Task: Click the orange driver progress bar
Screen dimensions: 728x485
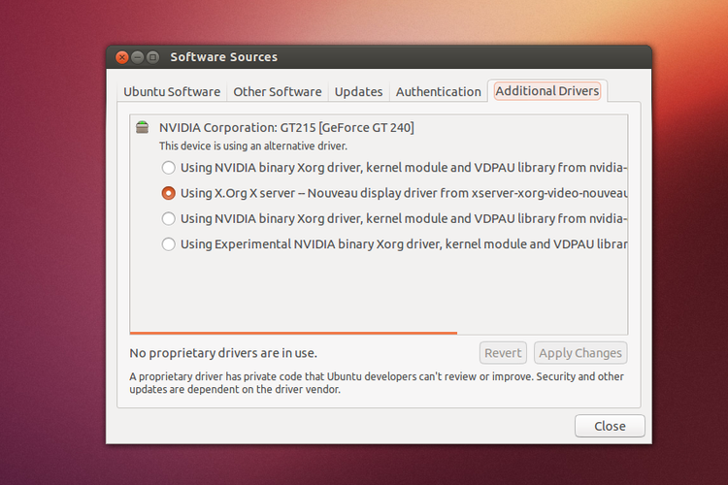Action: pyautogui.click(x=293, y=333)
